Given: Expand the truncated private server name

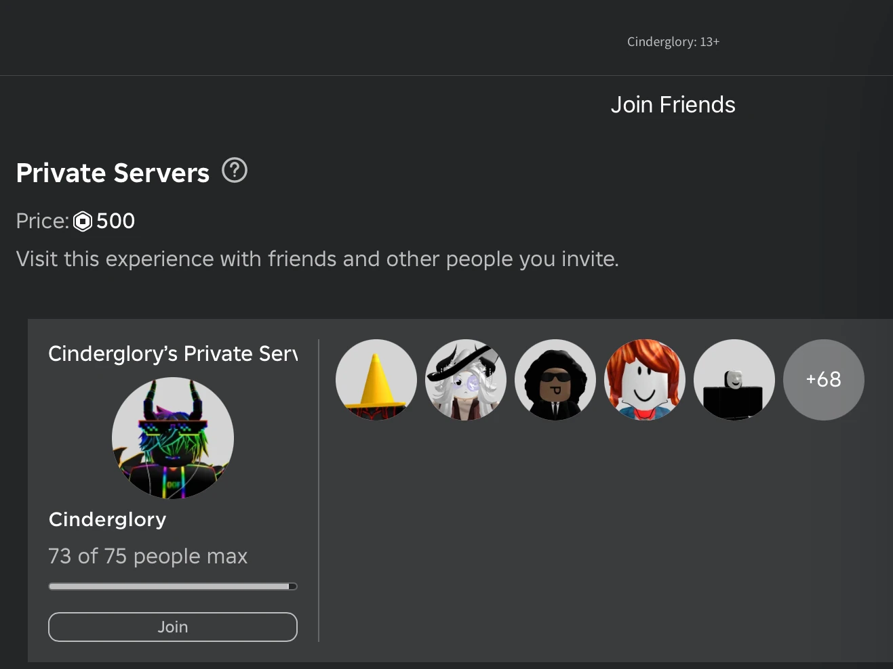Looking at the screenshot, I should 173,353.
